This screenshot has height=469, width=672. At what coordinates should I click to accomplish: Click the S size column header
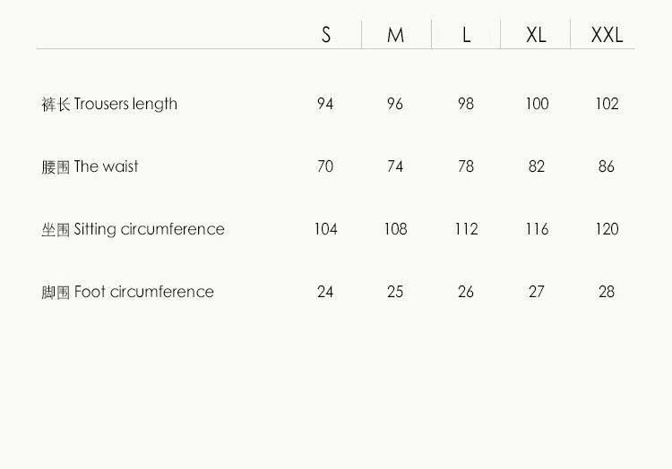(x=326, y=35)
